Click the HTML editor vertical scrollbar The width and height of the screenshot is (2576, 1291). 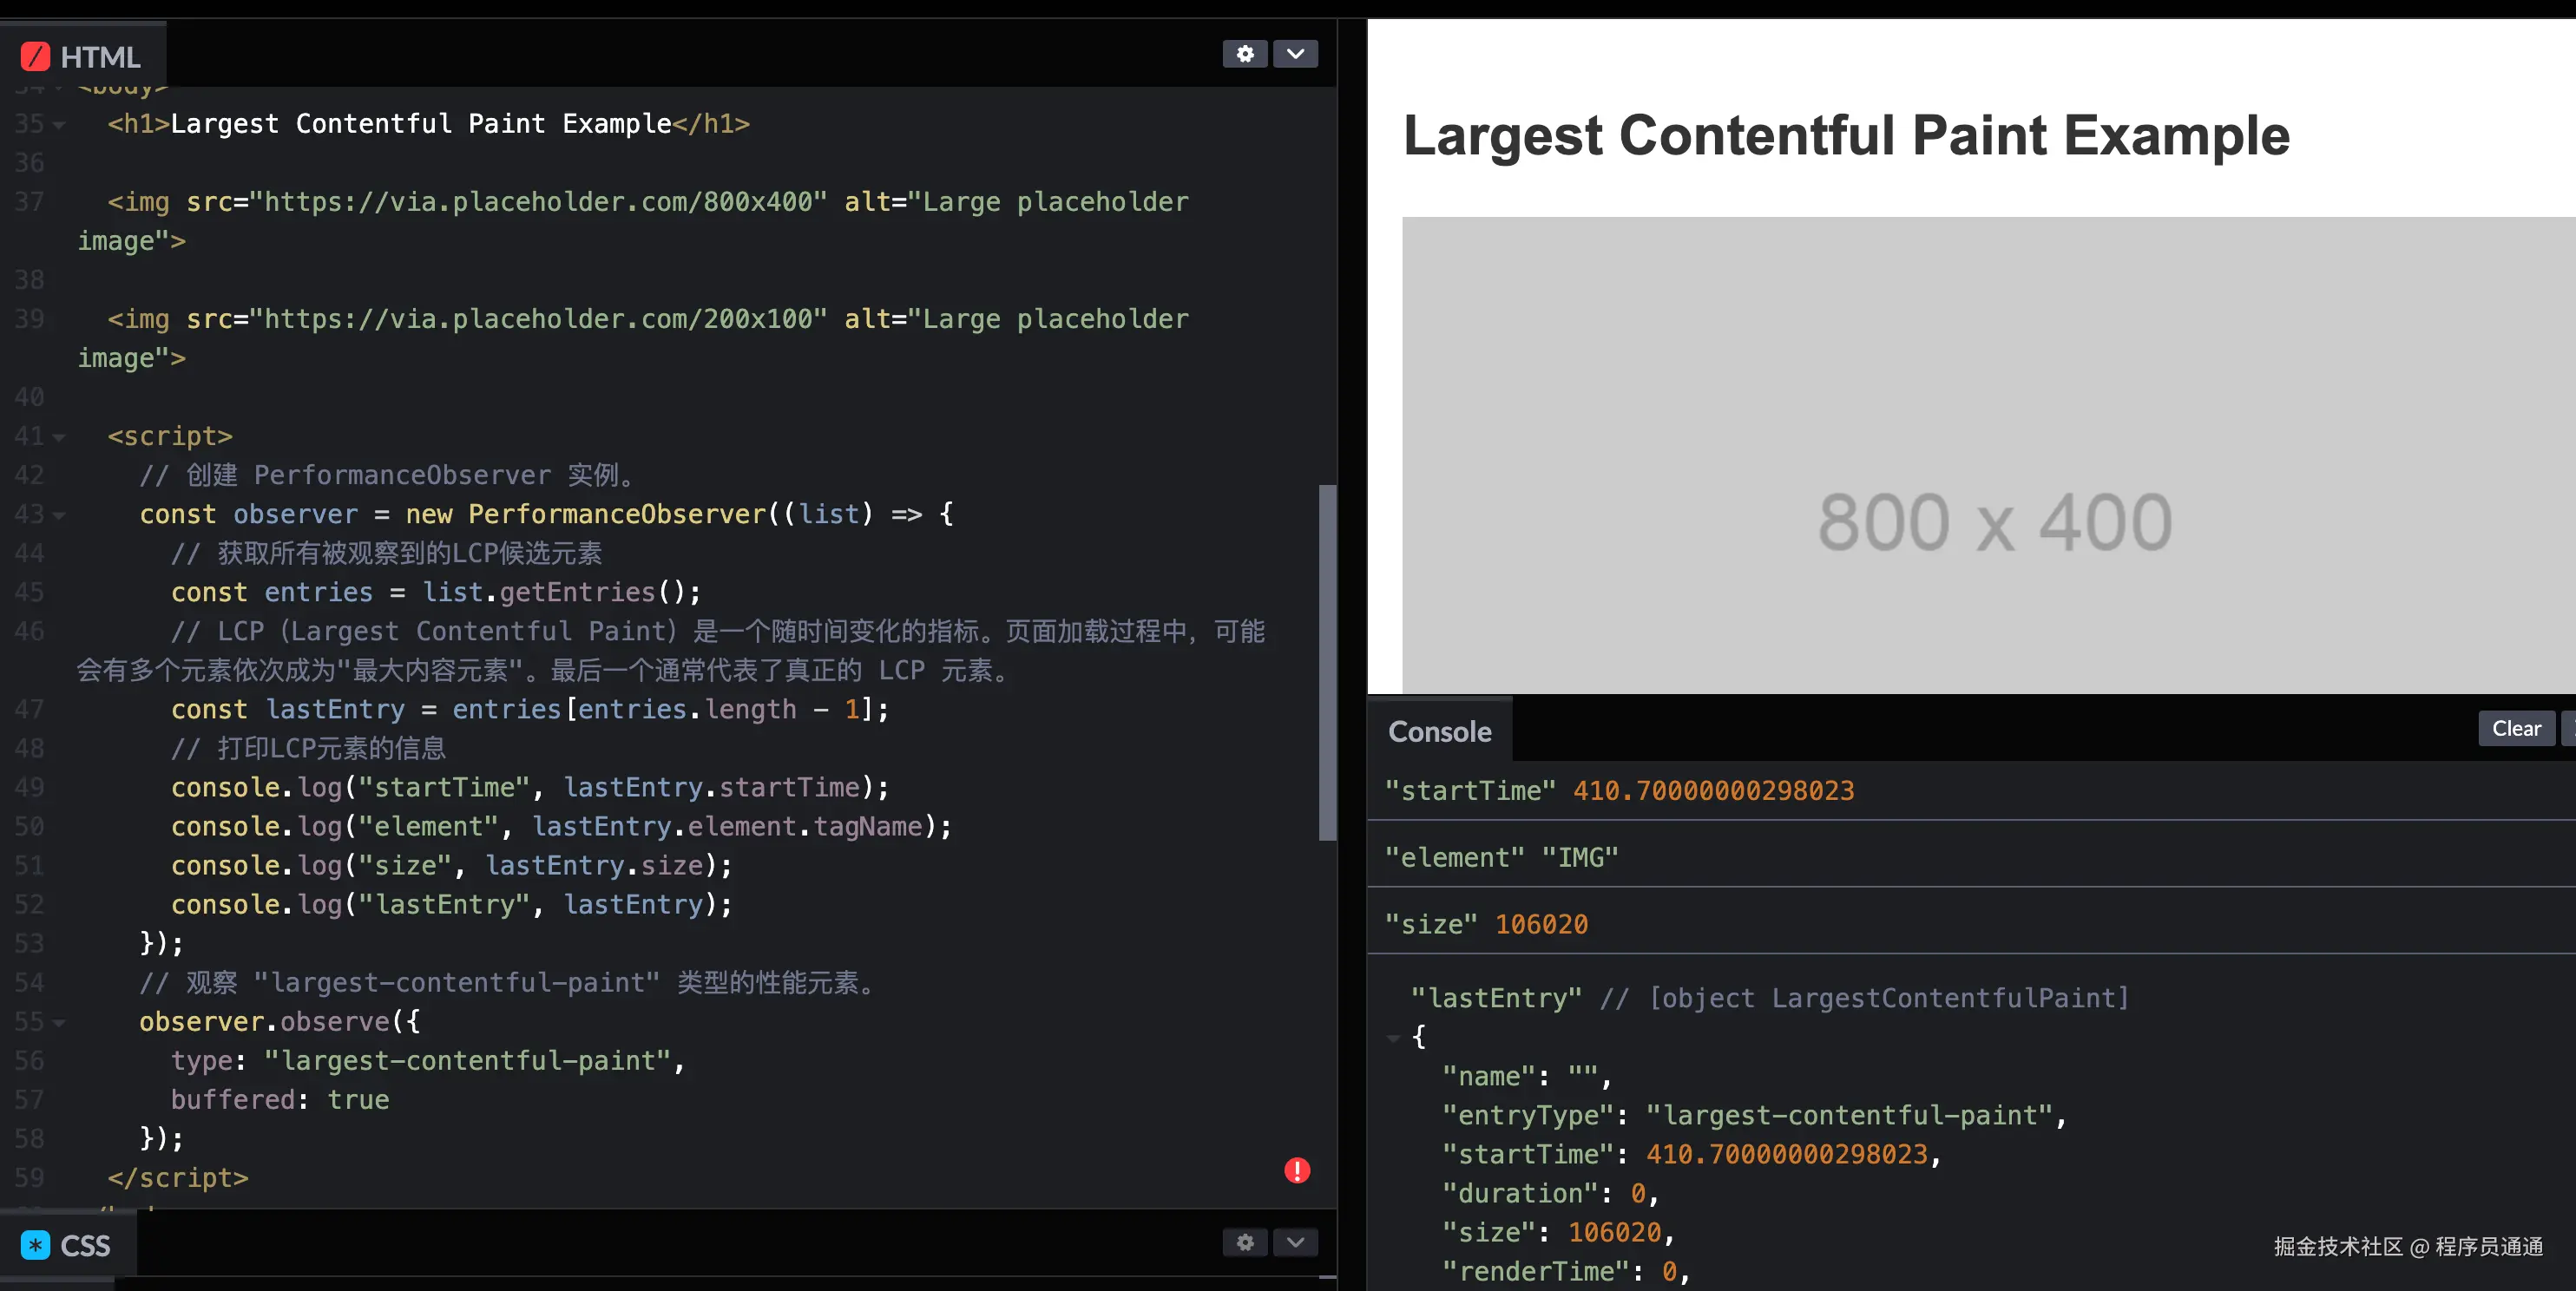pyautogui.click(x=1327, y=661)
